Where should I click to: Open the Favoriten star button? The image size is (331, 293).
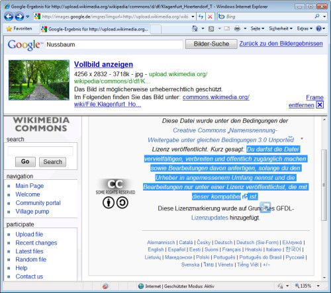[x=19, y=28]
